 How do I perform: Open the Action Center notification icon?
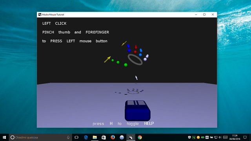[245, 137]
